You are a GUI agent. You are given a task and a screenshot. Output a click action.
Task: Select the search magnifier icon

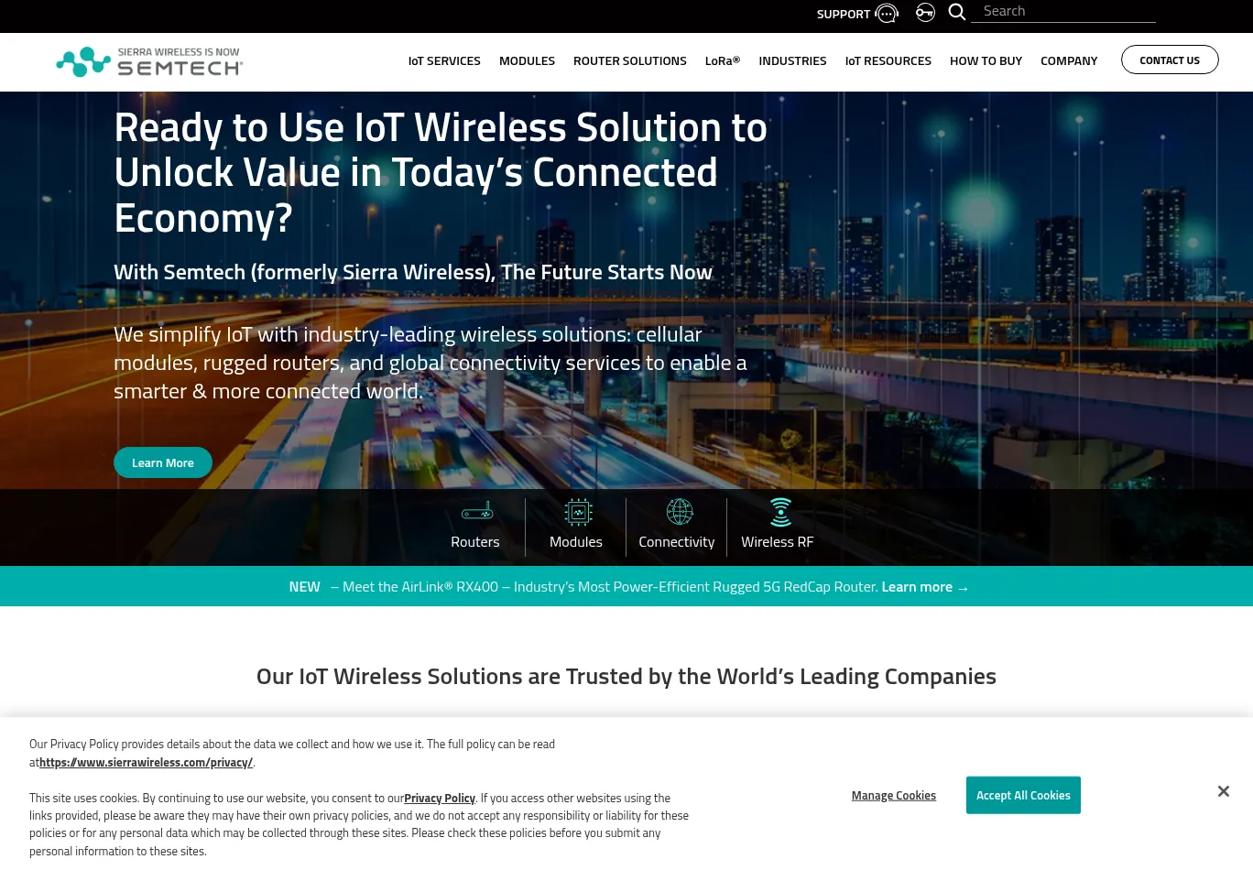coord(956,12)
